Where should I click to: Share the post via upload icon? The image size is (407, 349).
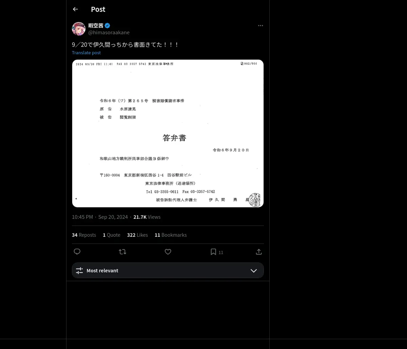click(x=259, y=252)
